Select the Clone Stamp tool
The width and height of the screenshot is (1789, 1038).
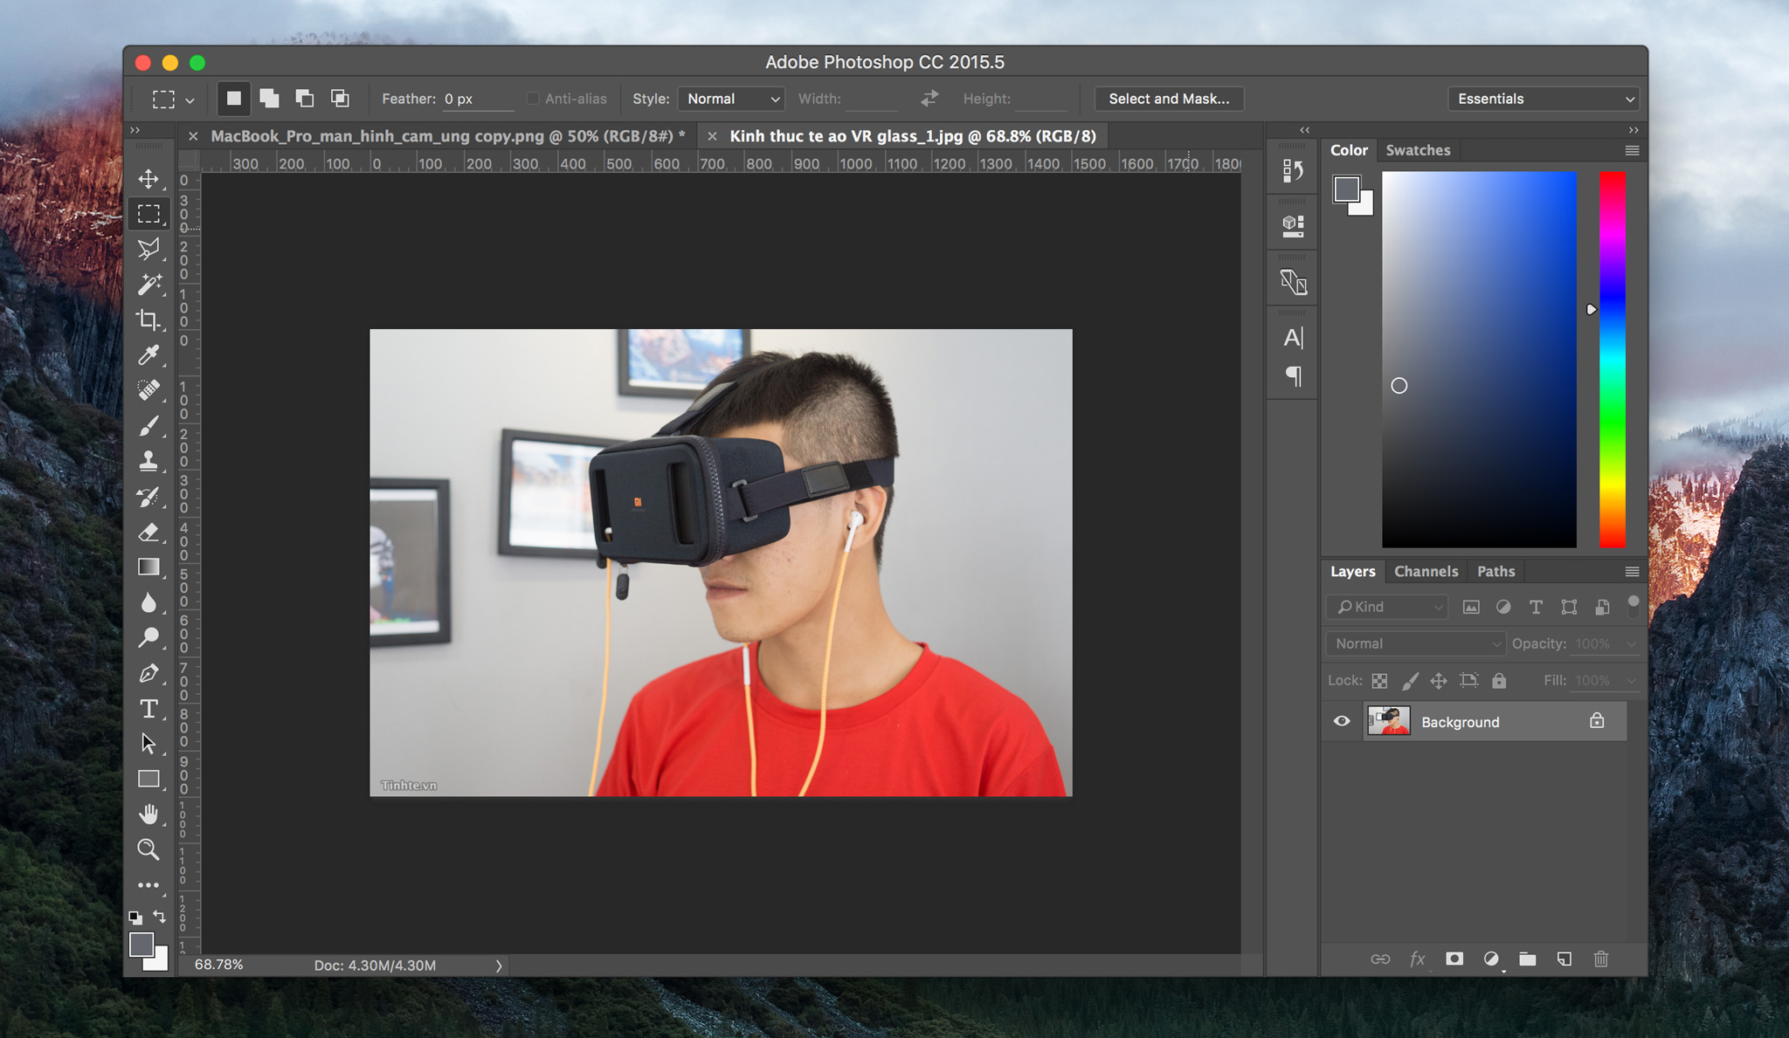click(149, 461)
